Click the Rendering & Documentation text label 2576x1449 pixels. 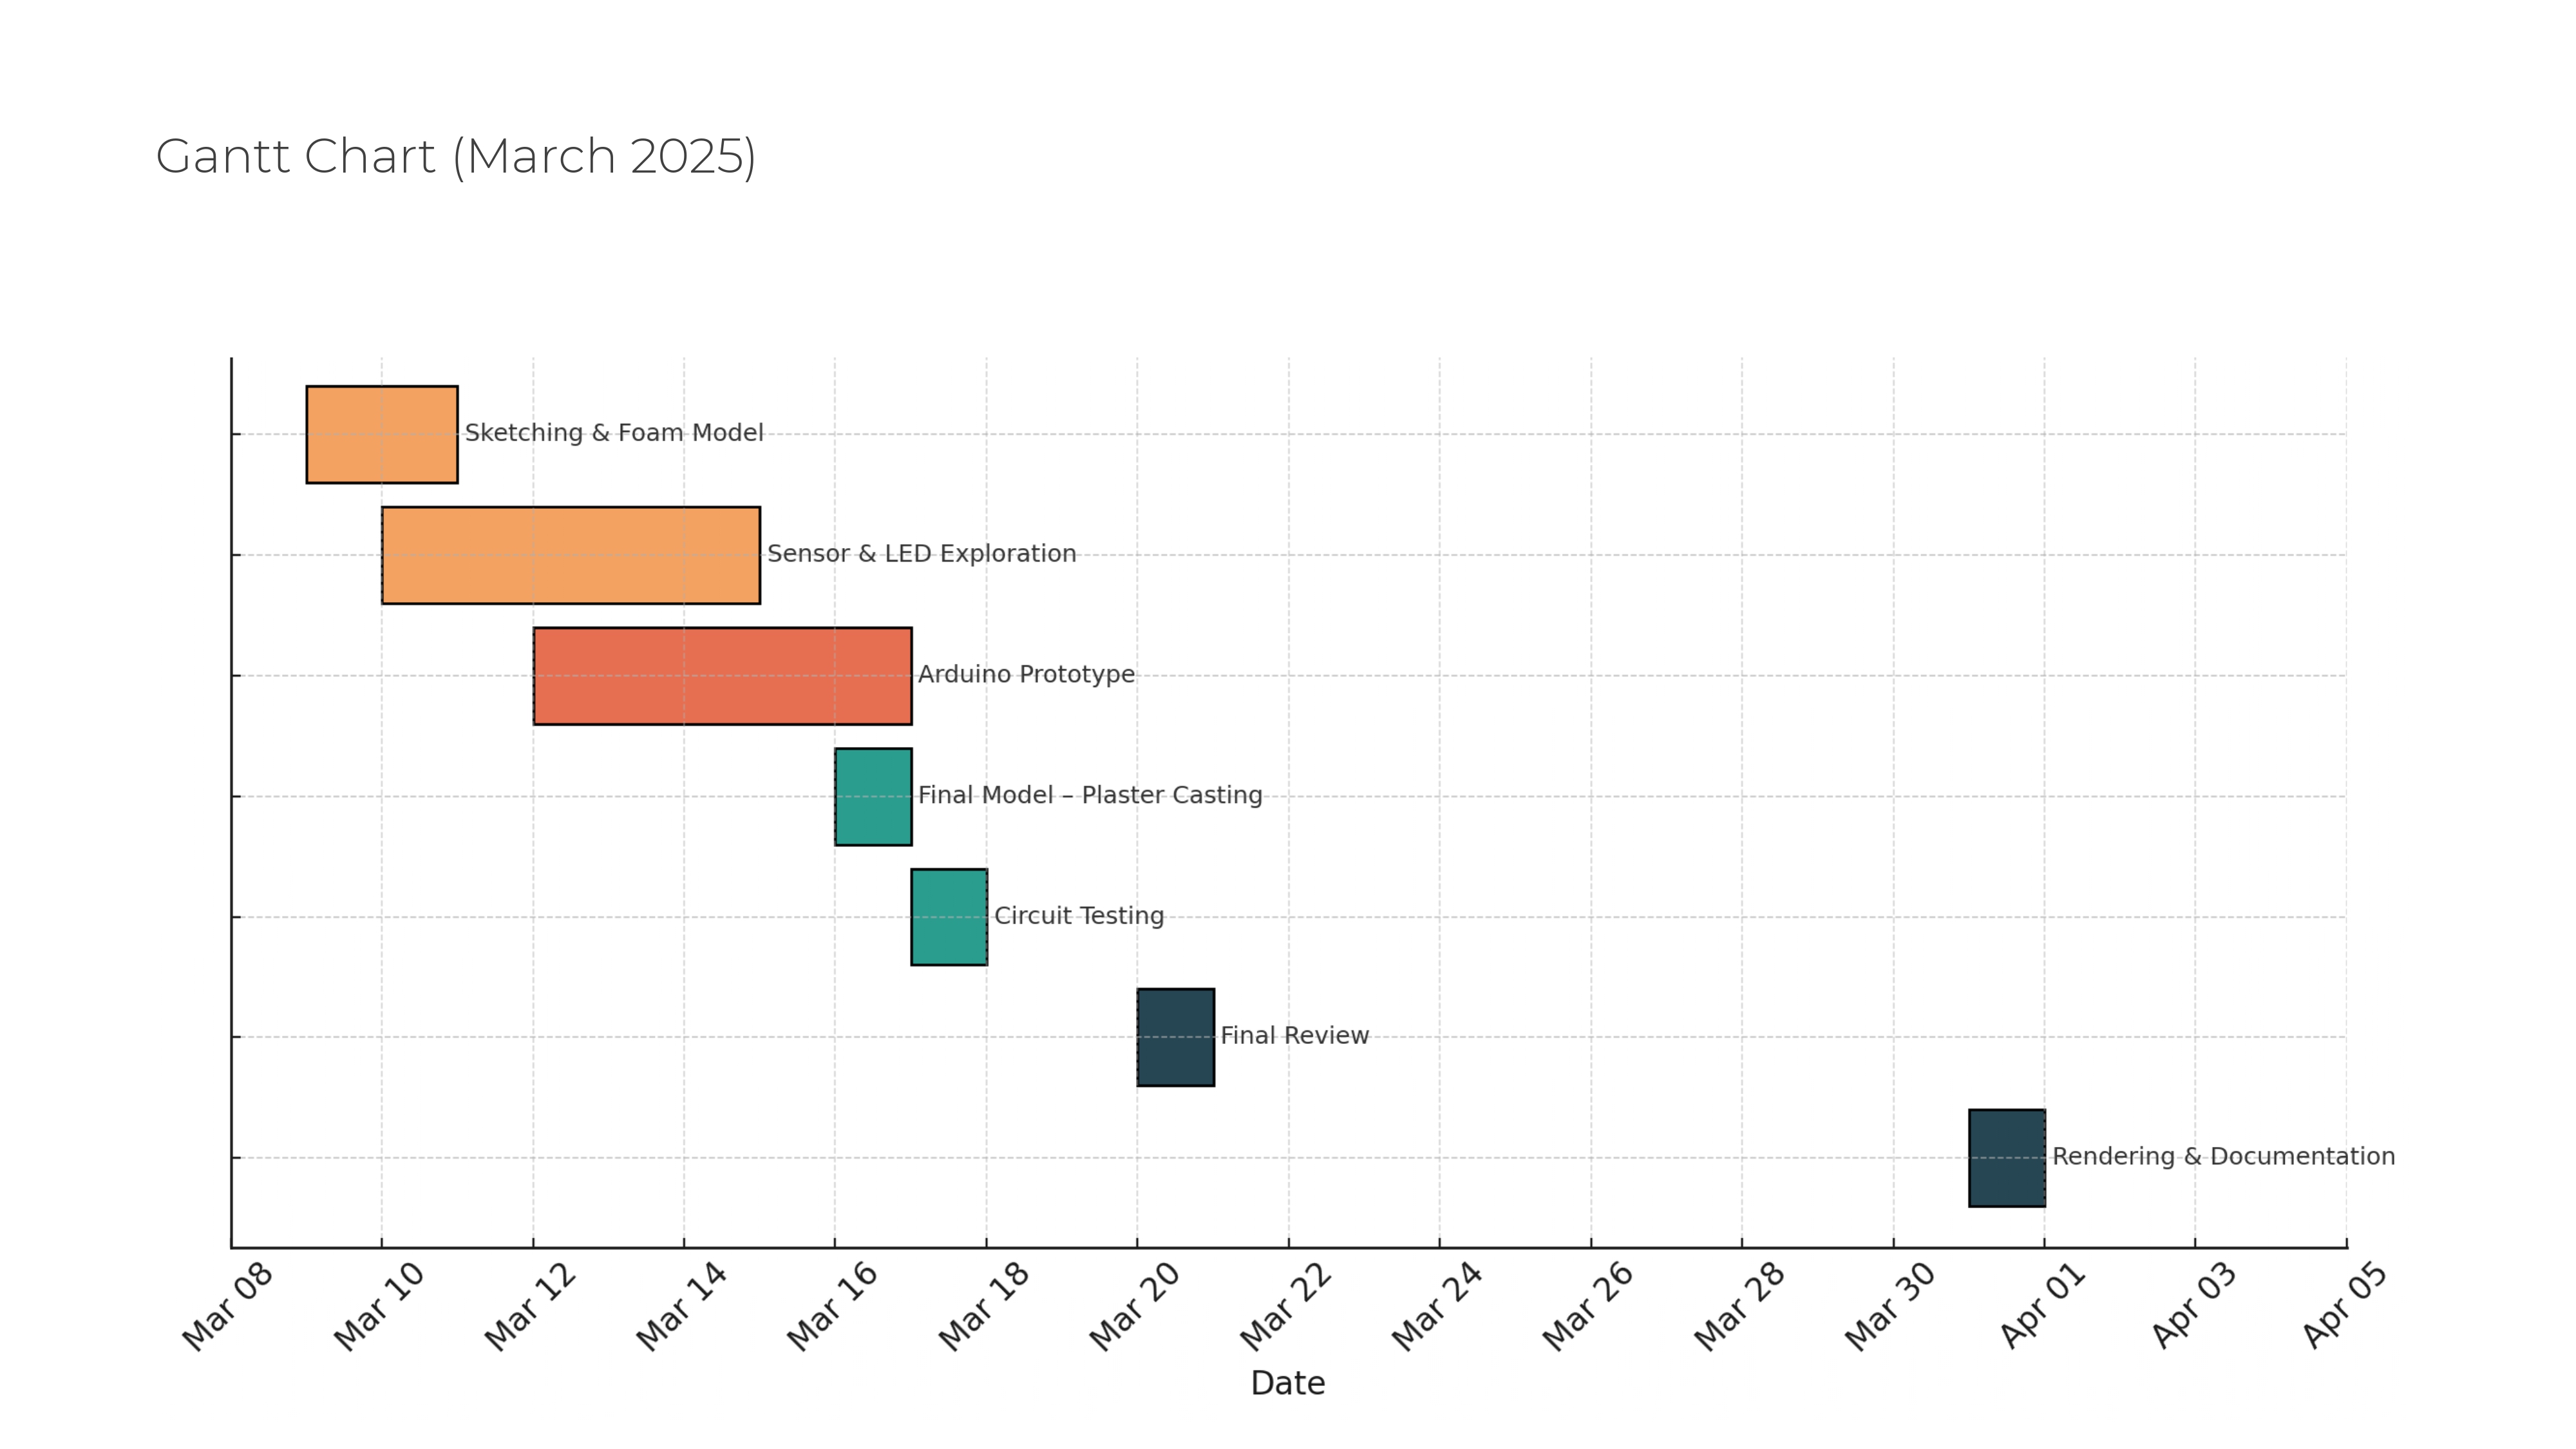tap(2223, 1157)
